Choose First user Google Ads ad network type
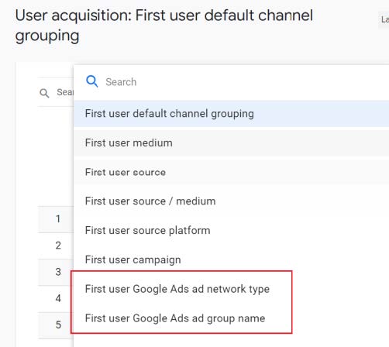389x347 pixels. (232, 289)
